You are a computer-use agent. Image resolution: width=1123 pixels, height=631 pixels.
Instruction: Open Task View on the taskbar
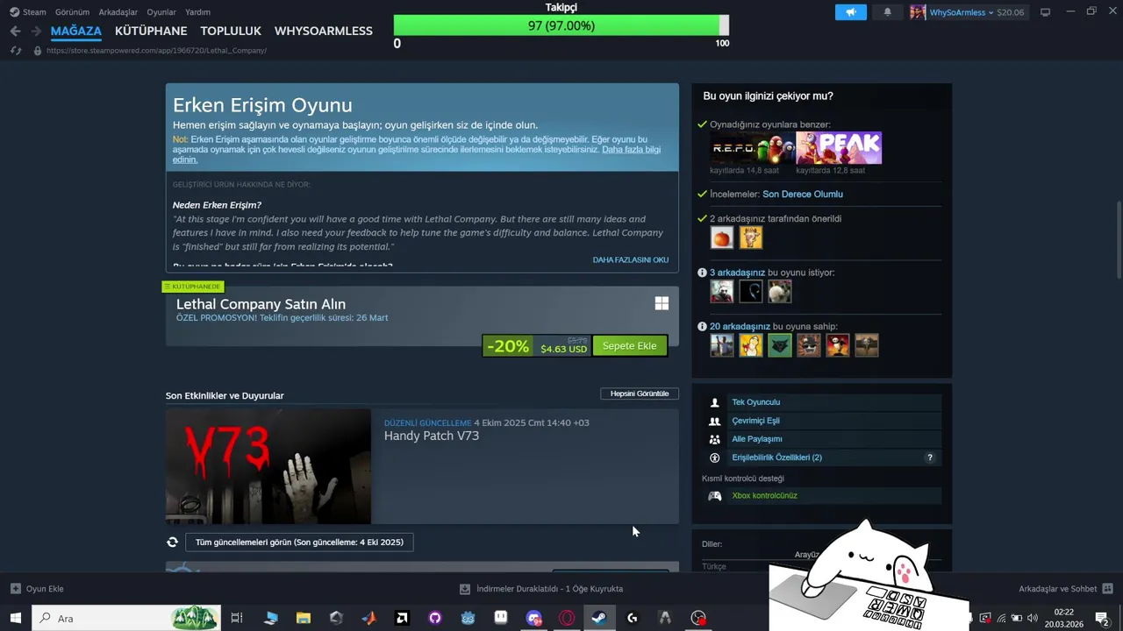pyautogui.click(x=236, y=618)
